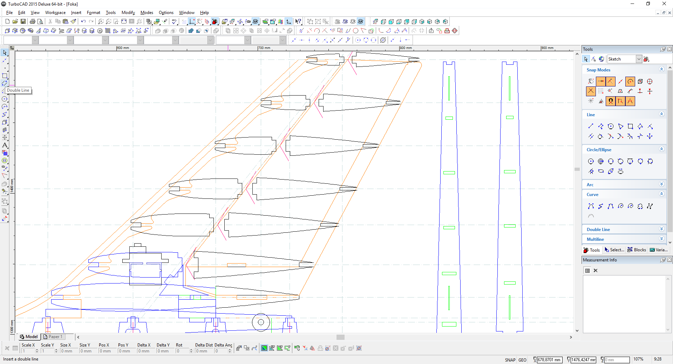This screenshot has width=673, height=364.
Task: Open the Modify menu
Action: [x=128, y=13]
